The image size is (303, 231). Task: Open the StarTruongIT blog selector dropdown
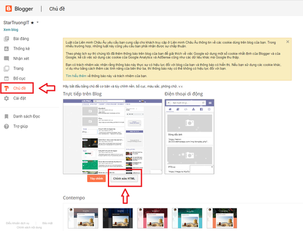point(38,22)
